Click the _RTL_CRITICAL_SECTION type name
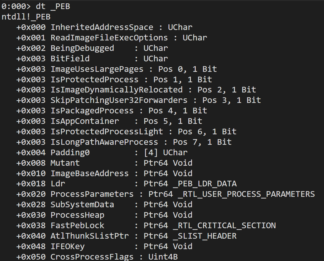 point(224,225)
